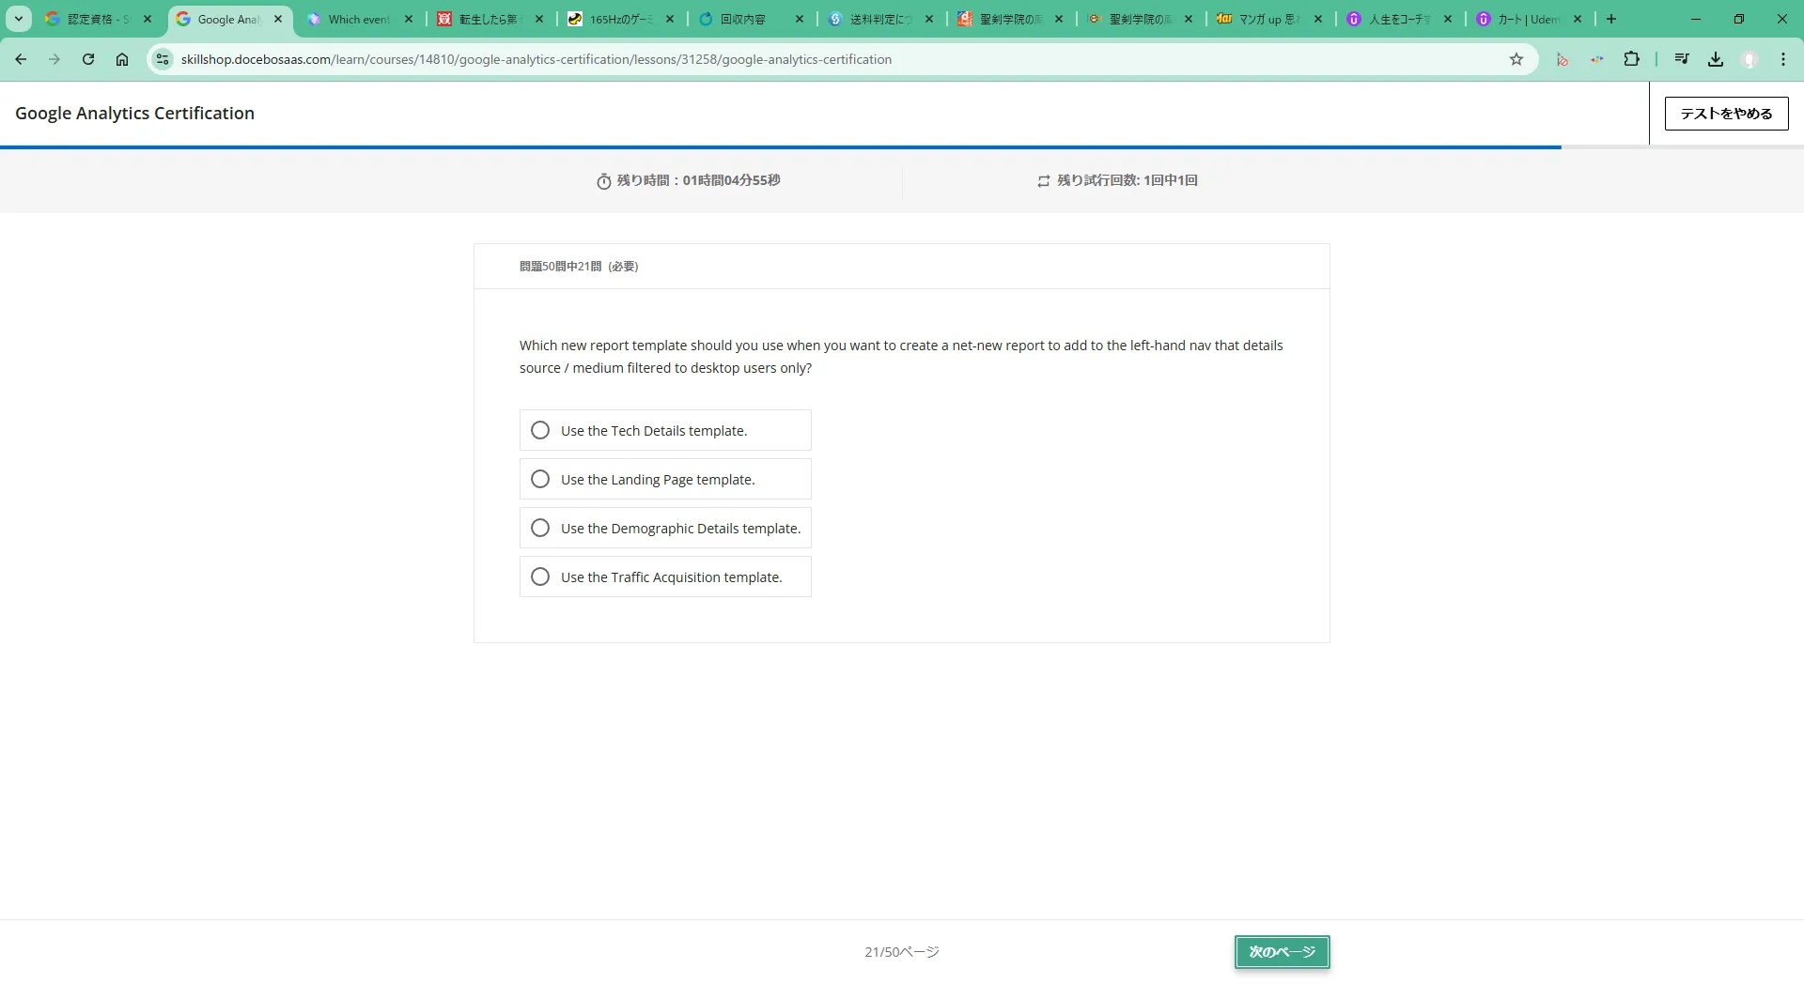Reload the current page
Screen dimensions: 1804x984
(x=88, y=59)
